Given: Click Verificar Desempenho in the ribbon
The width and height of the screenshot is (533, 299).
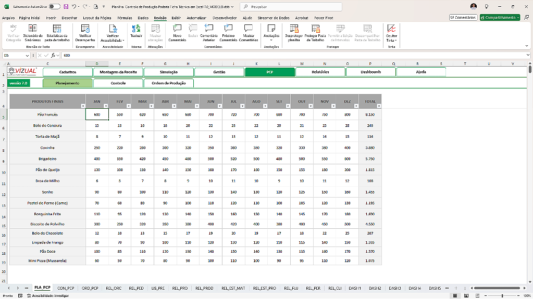Looking at the screenshot, I should [85, 29].
